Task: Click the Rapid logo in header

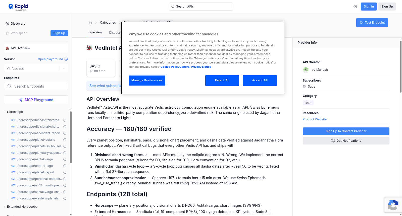Action: (x=18, y=7)
